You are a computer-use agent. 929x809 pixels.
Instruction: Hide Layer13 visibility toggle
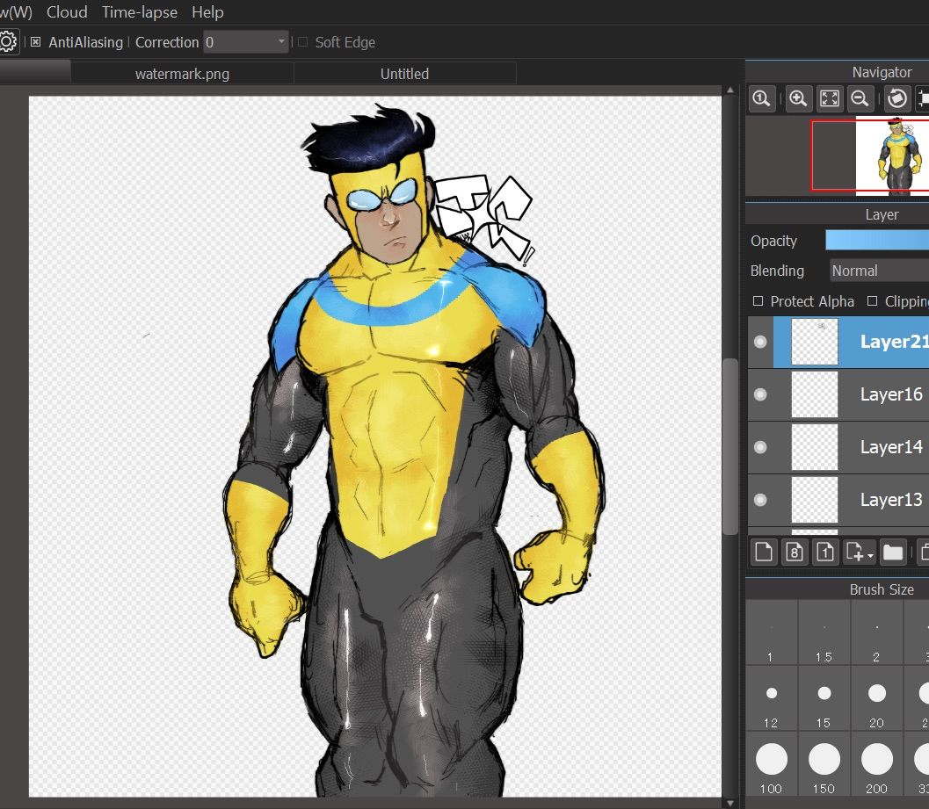coord(760,500)
